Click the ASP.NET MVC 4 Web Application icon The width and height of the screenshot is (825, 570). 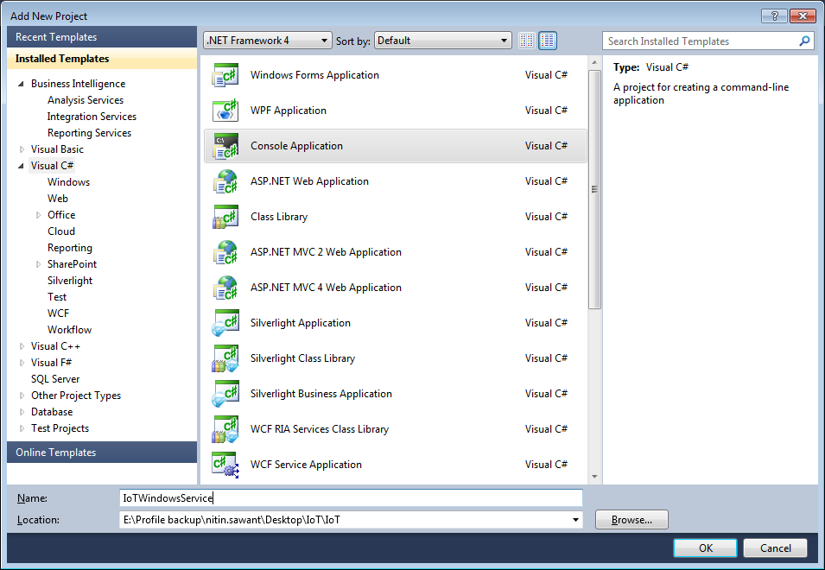[x=225, y=288]
